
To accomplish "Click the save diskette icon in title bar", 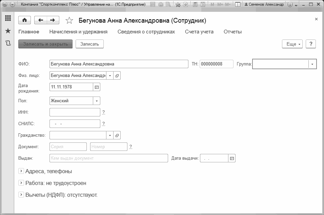I will tap(153, 4).
